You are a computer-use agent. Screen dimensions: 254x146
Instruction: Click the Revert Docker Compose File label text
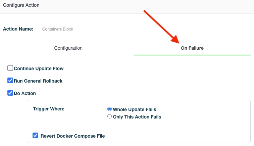[x=72, y=136]
